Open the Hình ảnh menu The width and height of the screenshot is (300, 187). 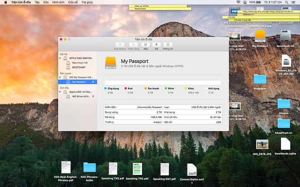(x=58, y=2)
